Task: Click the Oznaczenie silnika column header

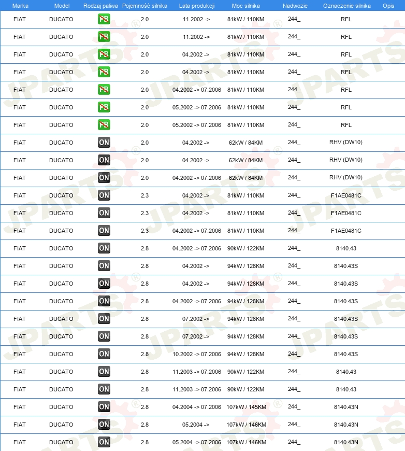Action: click(346, 6)
